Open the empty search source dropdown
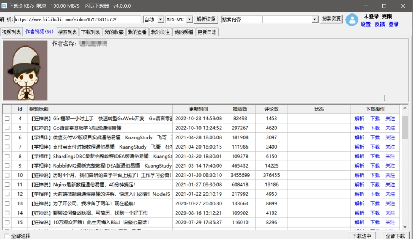413x239 pixels. (x=291, y=19)
